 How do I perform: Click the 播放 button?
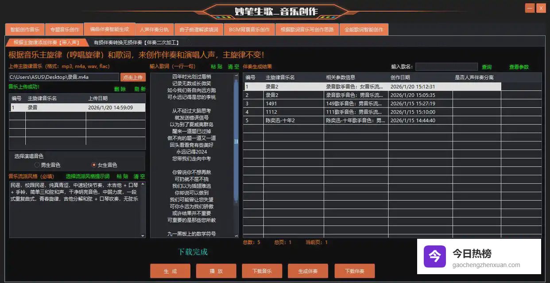click(216, 271)
